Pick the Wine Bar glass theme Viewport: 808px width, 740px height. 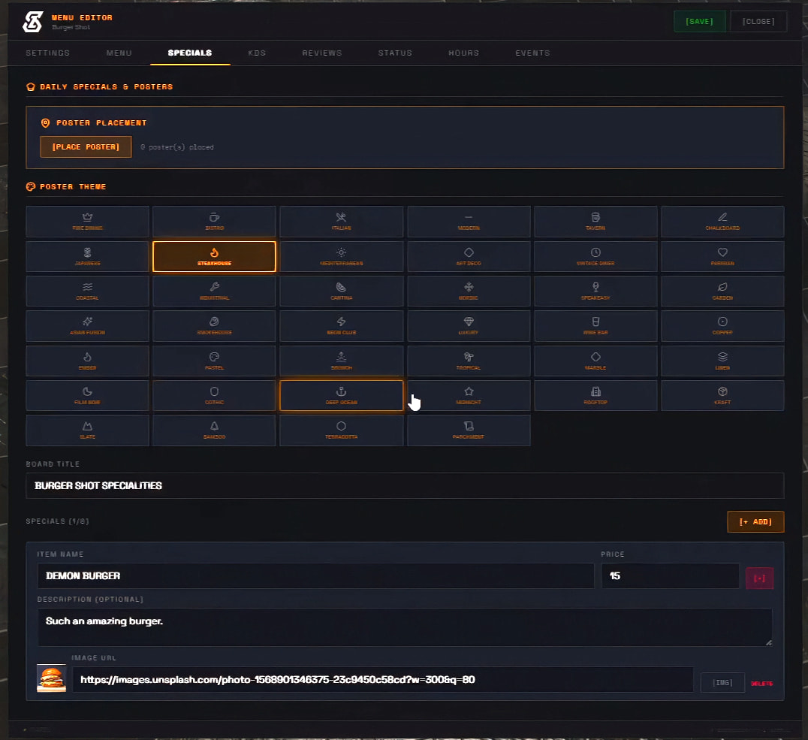tap(595, 326)
